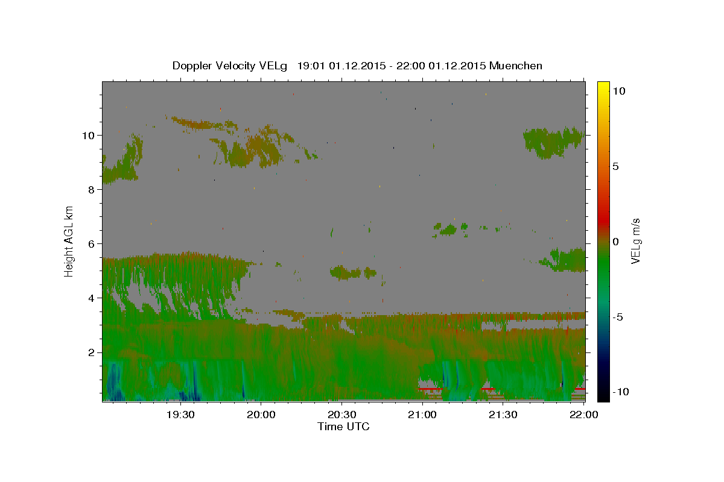The width and height of the screenshot is (724, 482).
Task: Click the station name 'Muenchen' in title
Action: [516, 66]
